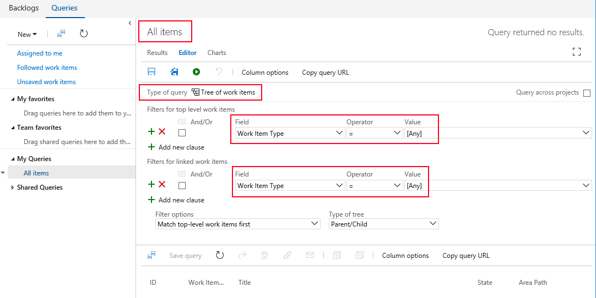
Task: Expand the Shared Queries folder
Action: coord(13,187)
